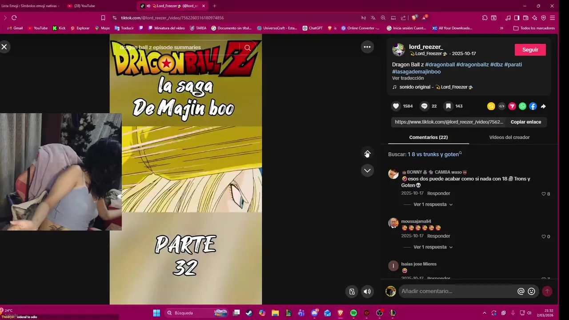Like moussajamali4's comment with its heart
Image resolution: width=569 pixels, height=320 pixels.
click(543, 236)
